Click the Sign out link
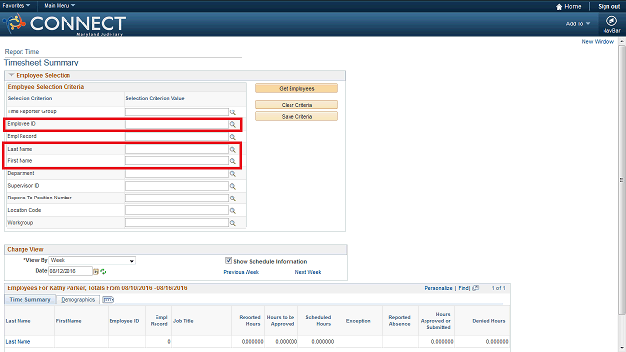This screenshot has height=352, width=626. (608, 7)
